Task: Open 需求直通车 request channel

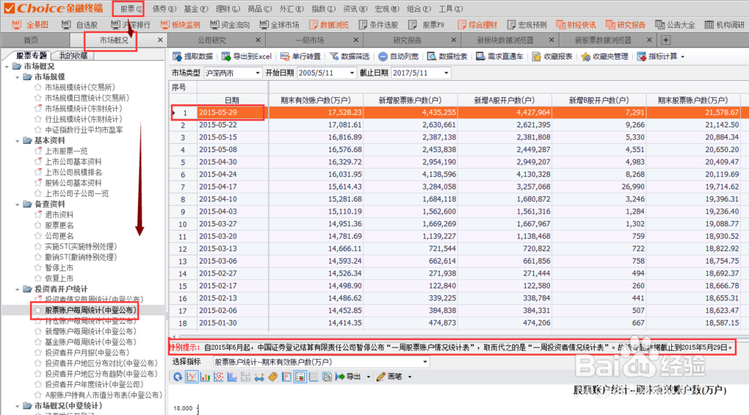Action: (x=499, y=56)
